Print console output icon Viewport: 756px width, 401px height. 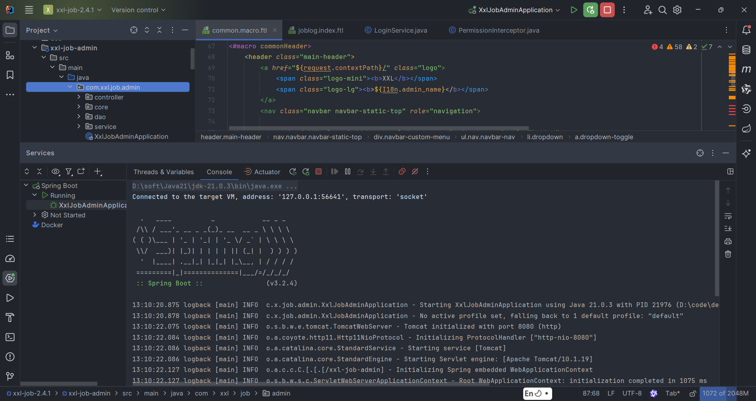(x=728, y=241)
